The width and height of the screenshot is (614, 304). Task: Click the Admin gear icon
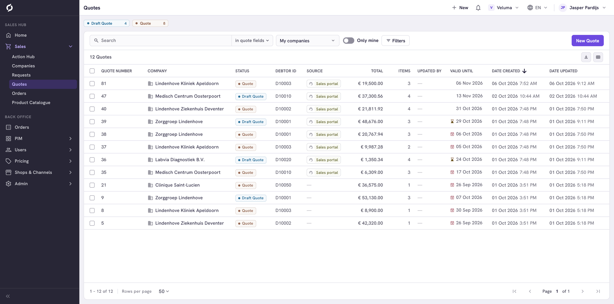[8, 184]
